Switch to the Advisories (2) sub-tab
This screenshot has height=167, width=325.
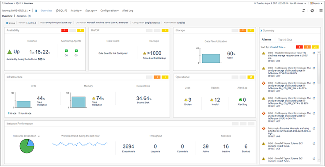click(x=24, y=16)
